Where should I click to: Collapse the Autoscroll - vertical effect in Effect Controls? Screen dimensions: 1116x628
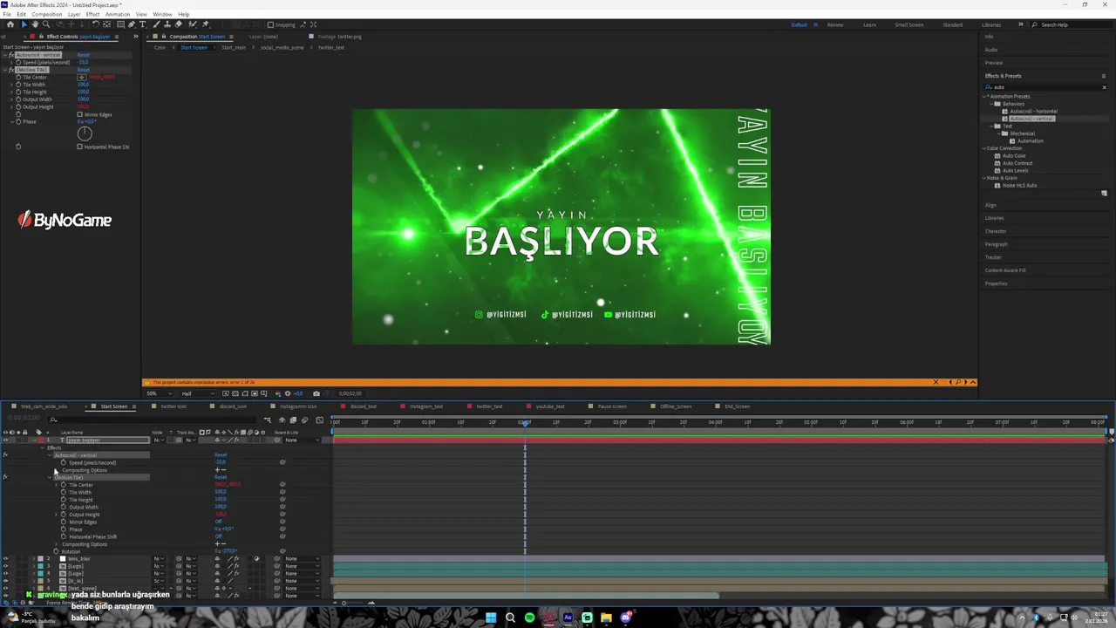click(x=5, y=55)
